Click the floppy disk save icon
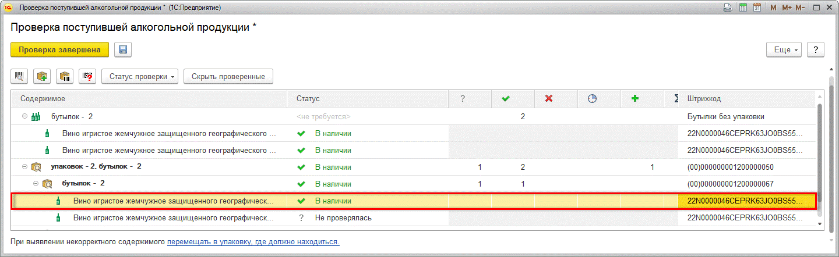 click(x=122, y=50)
